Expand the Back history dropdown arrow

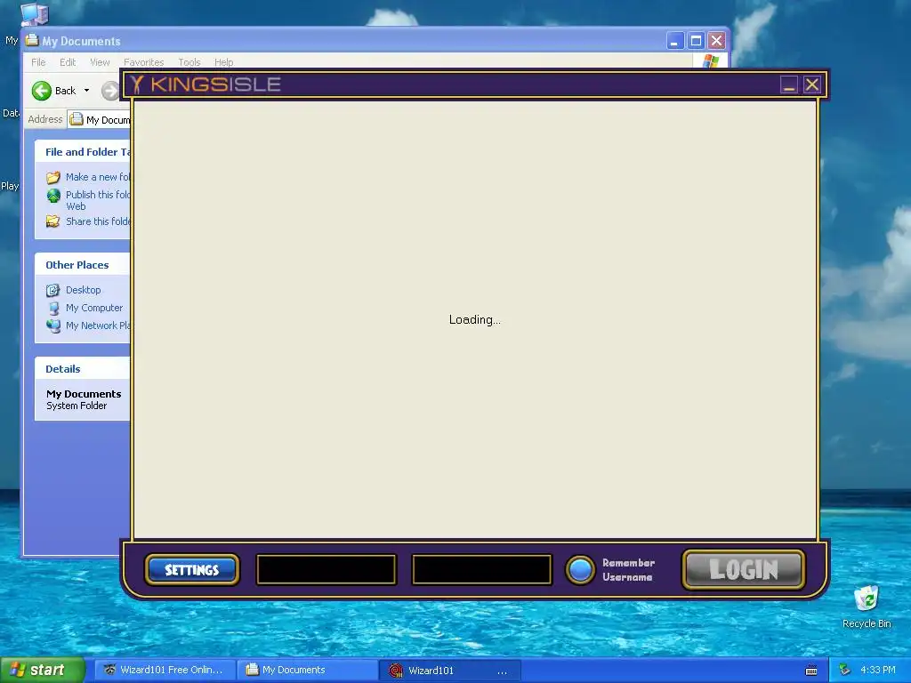pos(86,91)
